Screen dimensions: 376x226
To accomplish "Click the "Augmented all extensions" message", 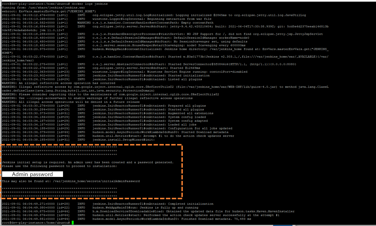I will (x=191, y=113).
